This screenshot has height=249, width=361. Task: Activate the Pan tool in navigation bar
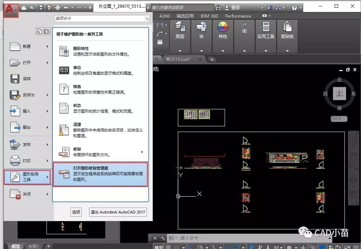pyautogui.click(x=354, y=155)
